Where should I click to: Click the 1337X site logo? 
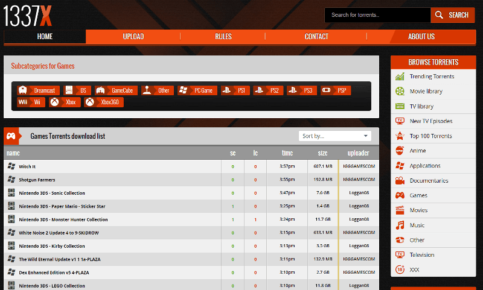(27, 16)
